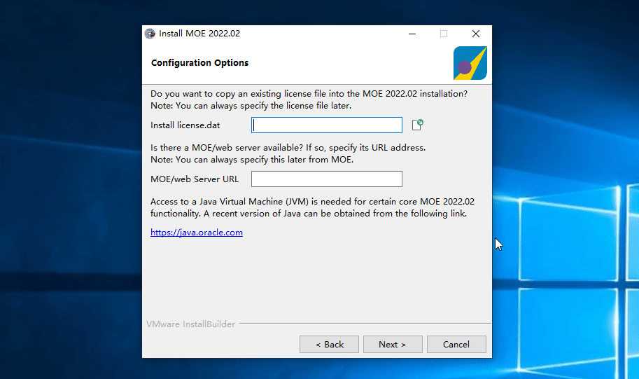Open the license file browse icon
This screenshot has width=639, height=379.
[417, 125]
